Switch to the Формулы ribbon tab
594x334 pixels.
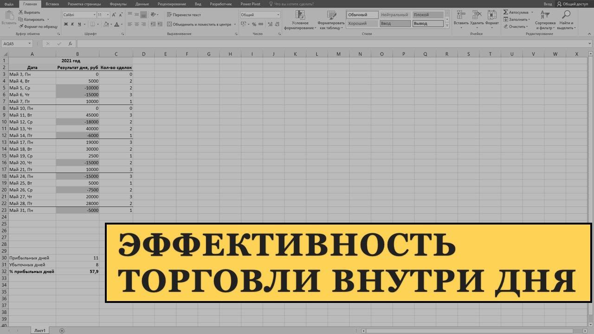tap(118, 4)
